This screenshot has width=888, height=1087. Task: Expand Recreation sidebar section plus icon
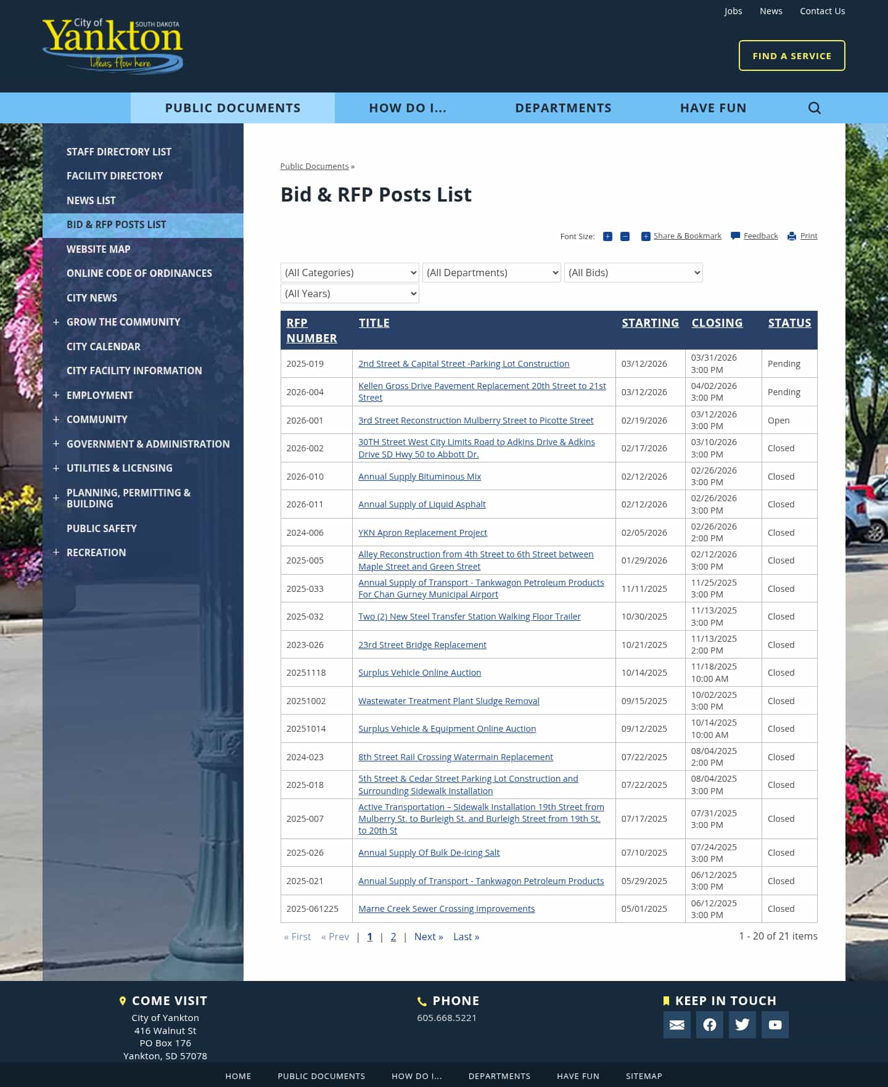click(x=56, y=552)
